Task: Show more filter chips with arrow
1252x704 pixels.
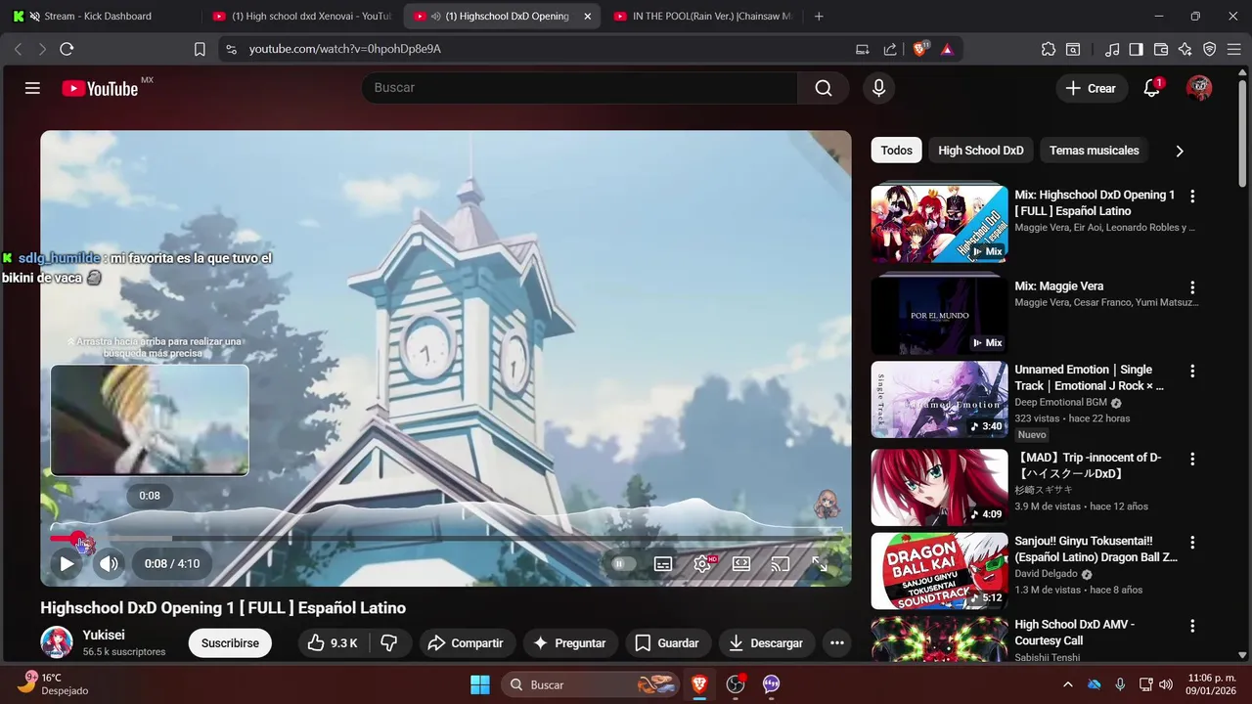Action: point(1179,151)
